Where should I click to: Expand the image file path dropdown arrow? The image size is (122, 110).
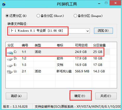point(87,31)
